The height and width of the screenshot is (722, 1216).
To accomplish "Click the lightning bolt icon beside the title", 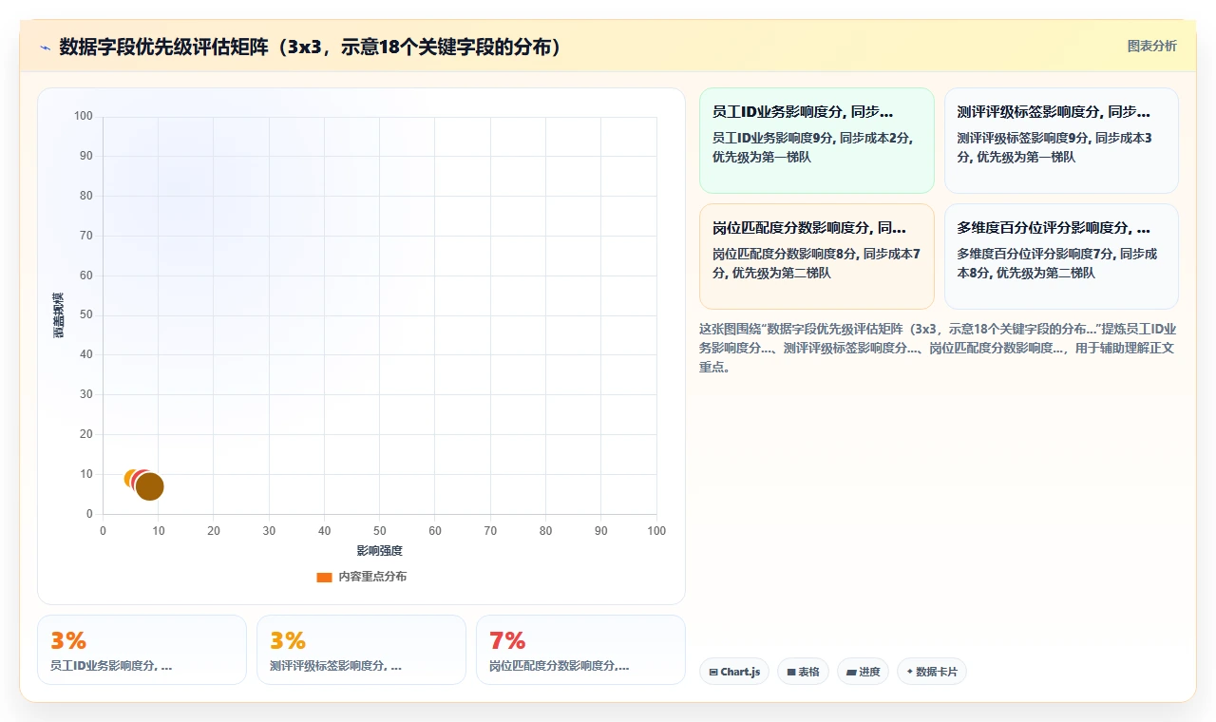I will (x=45, y=47).
